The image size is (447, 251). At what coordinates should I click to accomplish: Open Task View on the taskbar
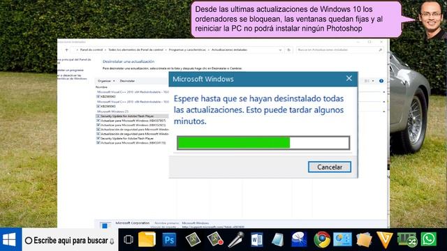pos(129,240)
